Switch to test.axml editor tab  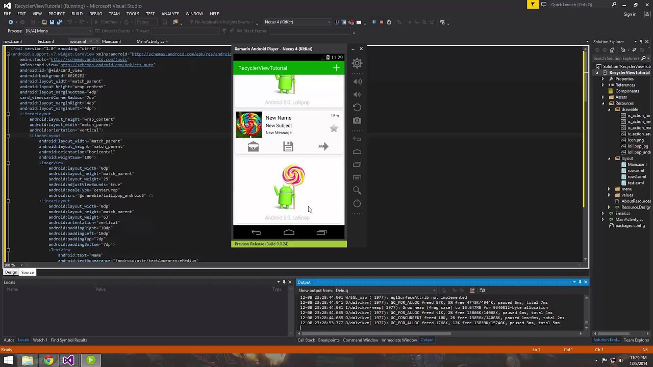point(45,41)
